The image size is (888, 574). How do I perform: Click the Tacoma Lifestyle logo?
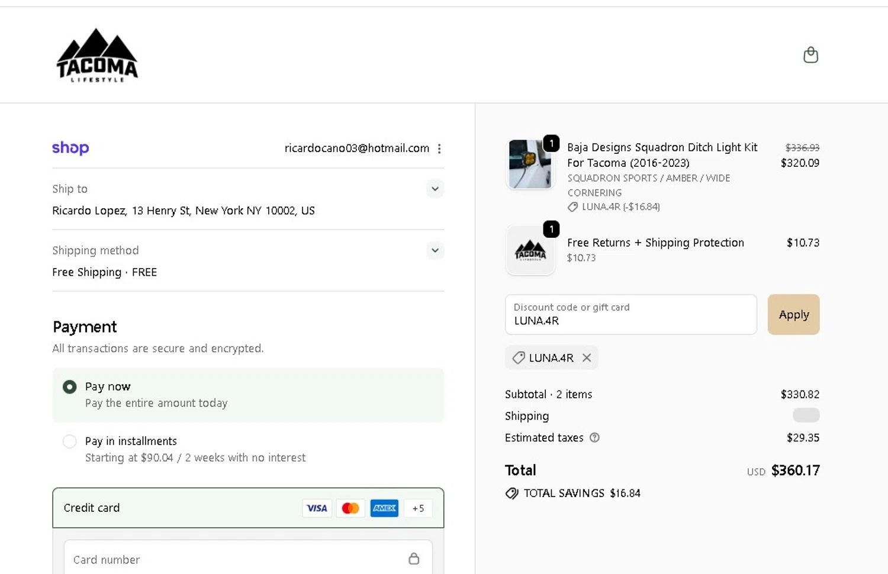click(97, 55)
